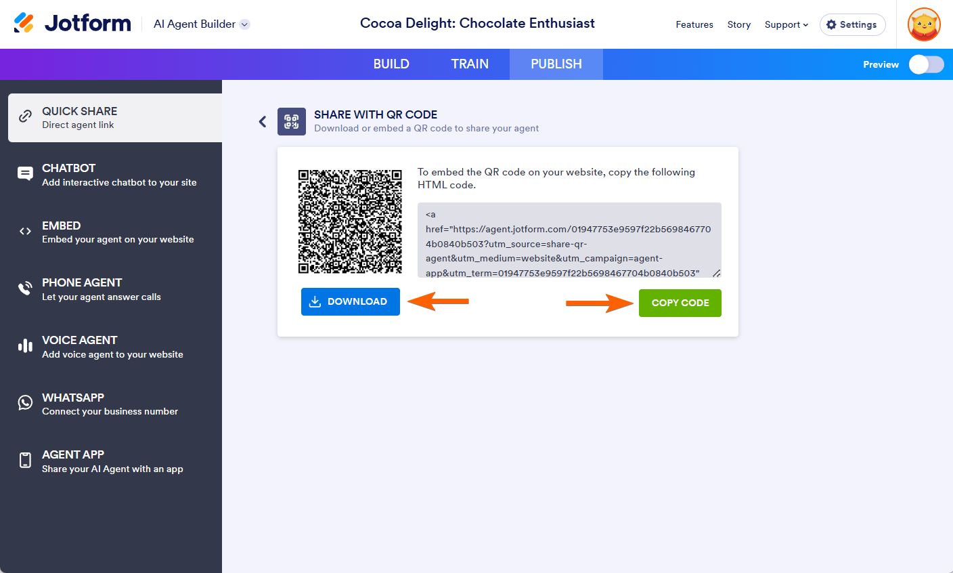Screen dimensions: 953x573
Task: Click 'Add voice agent to your website'
Action: 112,355
